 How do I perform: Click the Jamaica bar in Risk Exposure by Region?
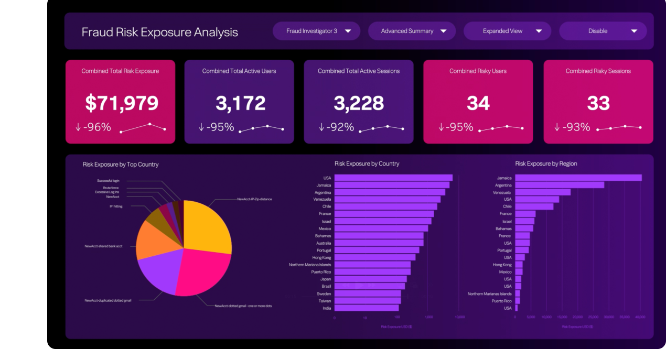[577, 178]
